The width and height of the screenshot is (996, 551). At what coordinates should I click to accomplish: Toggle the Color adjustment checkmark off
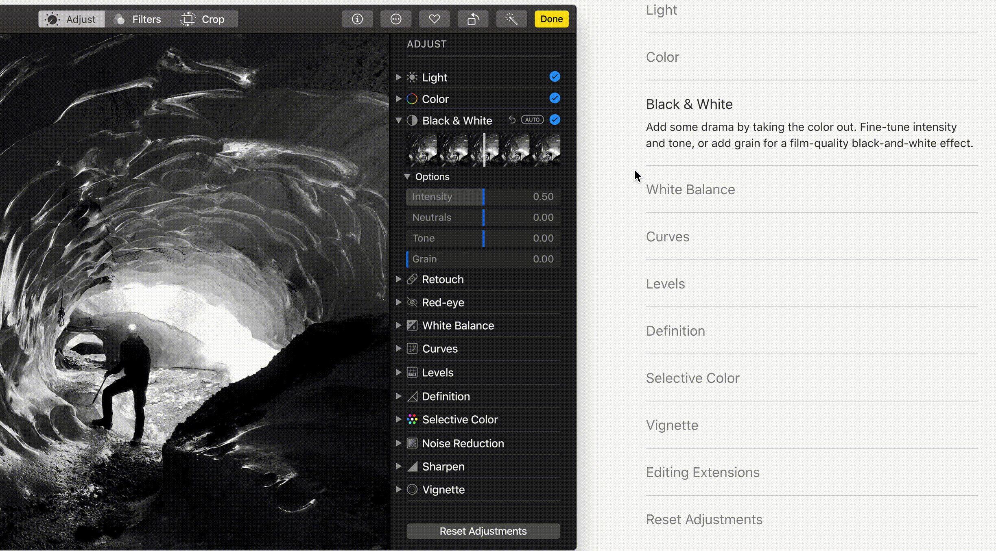555,98
